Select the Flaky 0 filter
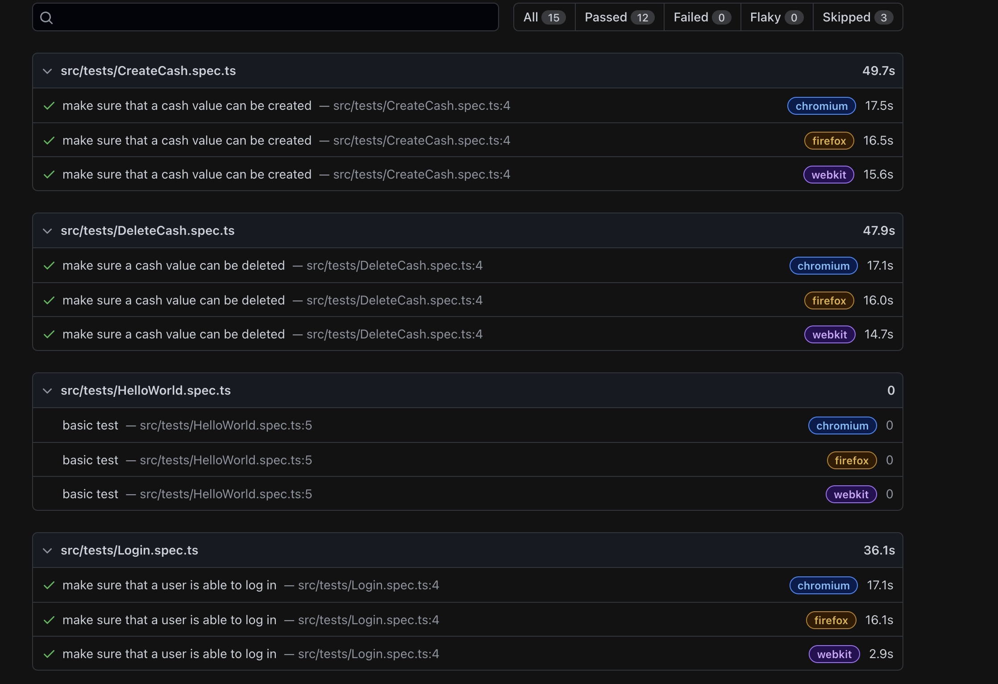 776,17
